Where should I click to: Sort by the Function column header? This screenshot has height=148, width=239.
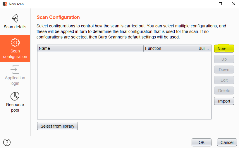(x=170, y=49)
